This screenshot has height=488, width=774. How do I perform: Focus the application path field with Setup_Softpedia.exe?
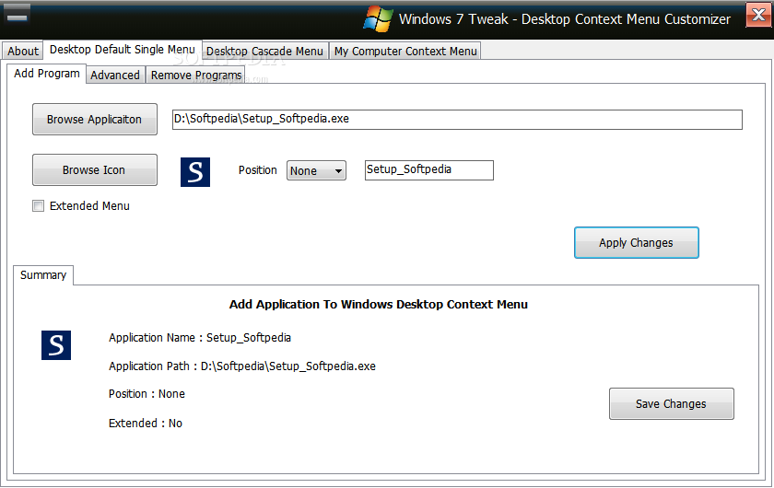[x=457, y=120]
